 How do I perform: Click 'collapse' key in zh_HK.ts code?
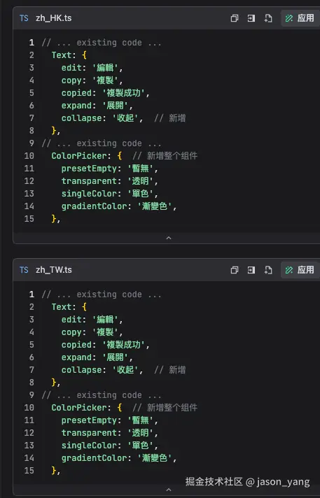[x=83, y=118]
